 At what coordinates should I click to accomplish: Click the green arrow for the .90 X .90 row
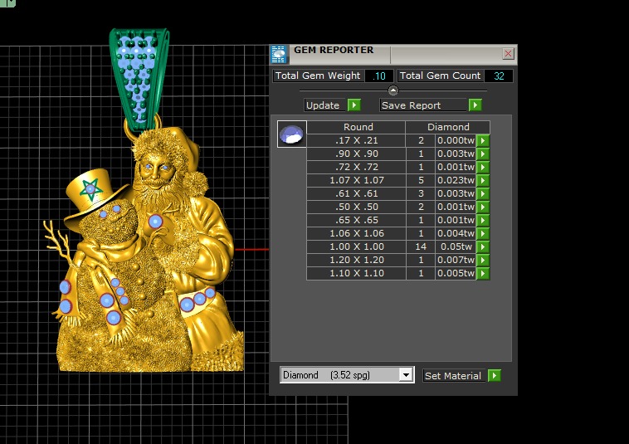(x=483, y=154)
